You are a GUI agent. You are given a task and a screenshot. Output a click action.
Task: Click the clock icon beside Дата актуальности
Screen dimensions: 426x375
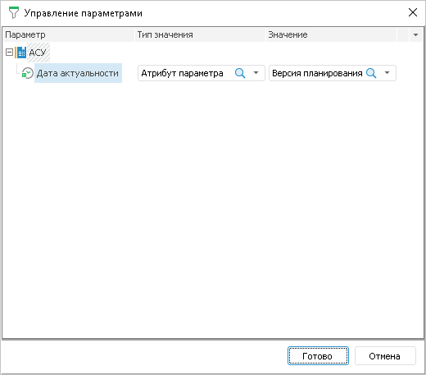click(x=27, y=73)
